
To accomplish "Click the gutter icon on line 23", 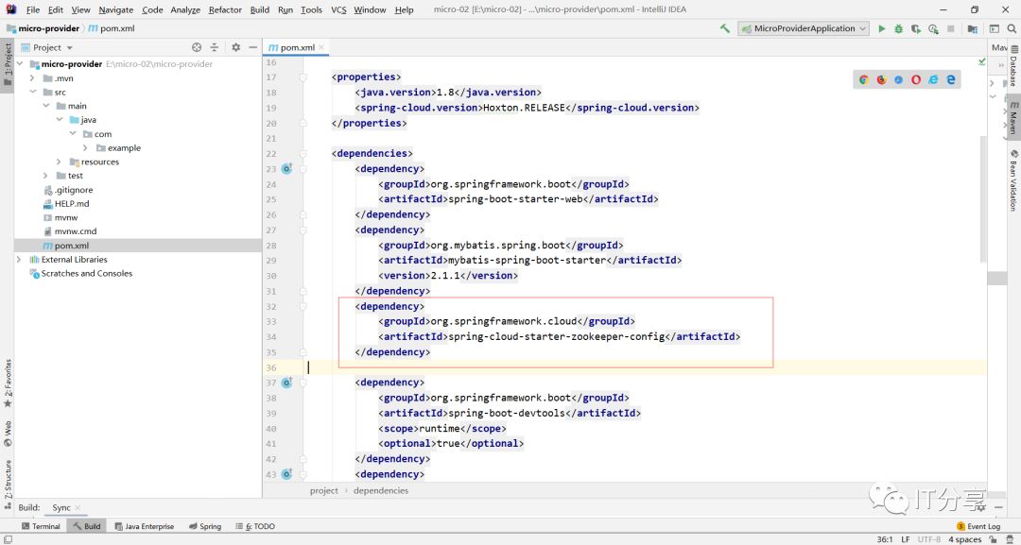I will point(286,169).
